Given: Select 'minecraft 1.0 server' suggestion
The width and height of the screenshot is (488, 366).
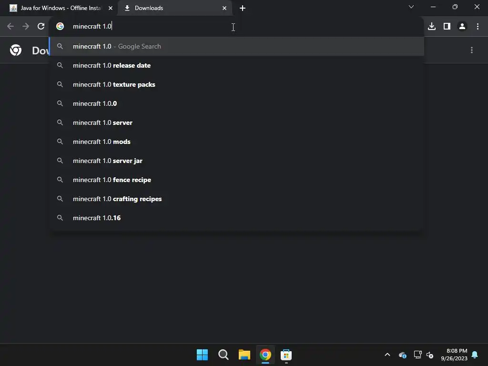Looking at the screenshot, I should [x=236, y=122].
